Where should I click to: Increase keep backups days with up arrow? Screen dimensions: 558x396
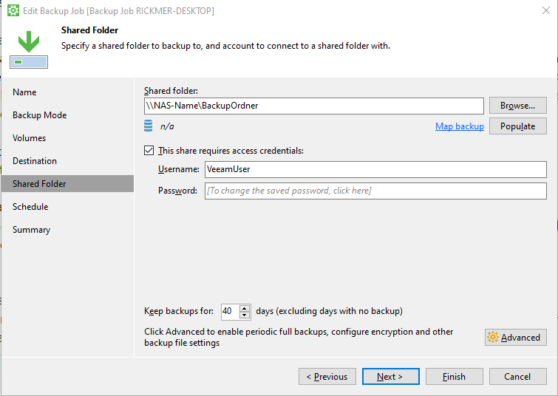[x=245, y=307]
